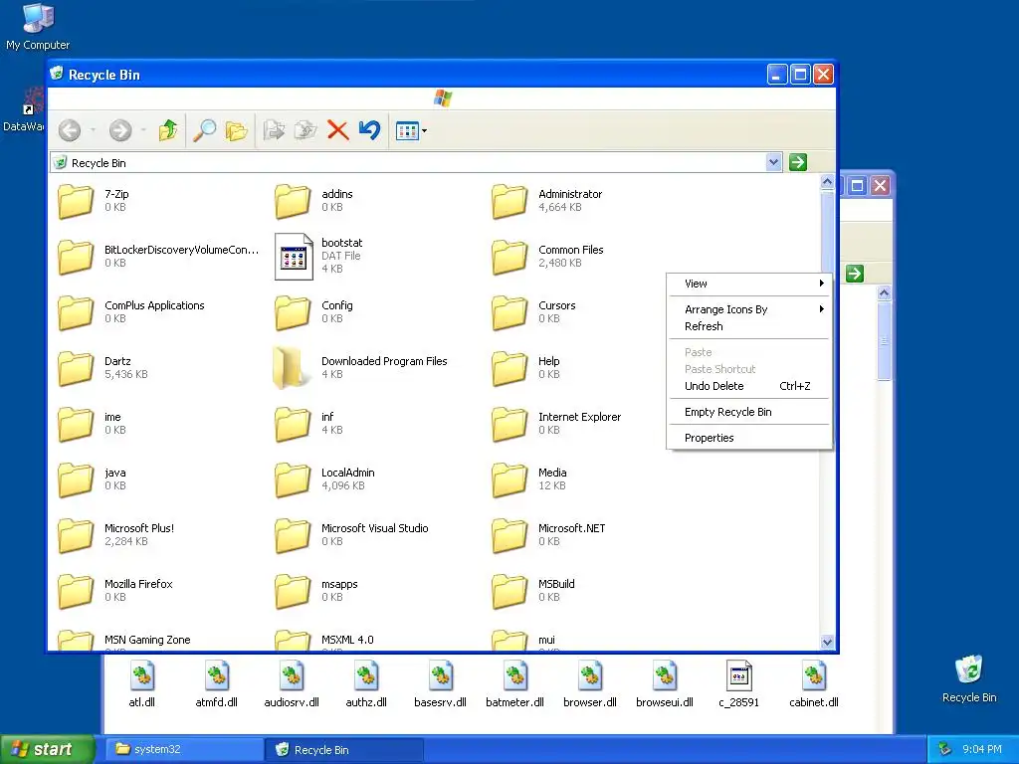Screen dimensions: 1019x764
Task: Select the Dartz folder
Action: [76, 368]
